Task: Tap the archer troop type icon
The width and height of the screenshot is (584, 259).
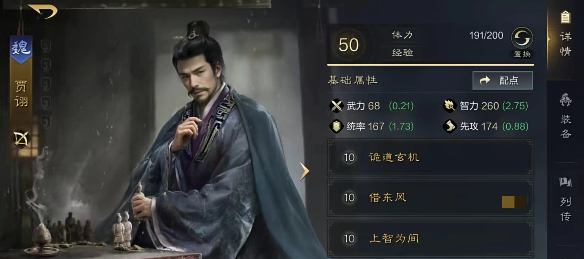Action: pyautogui.click(x=21, y=139)
